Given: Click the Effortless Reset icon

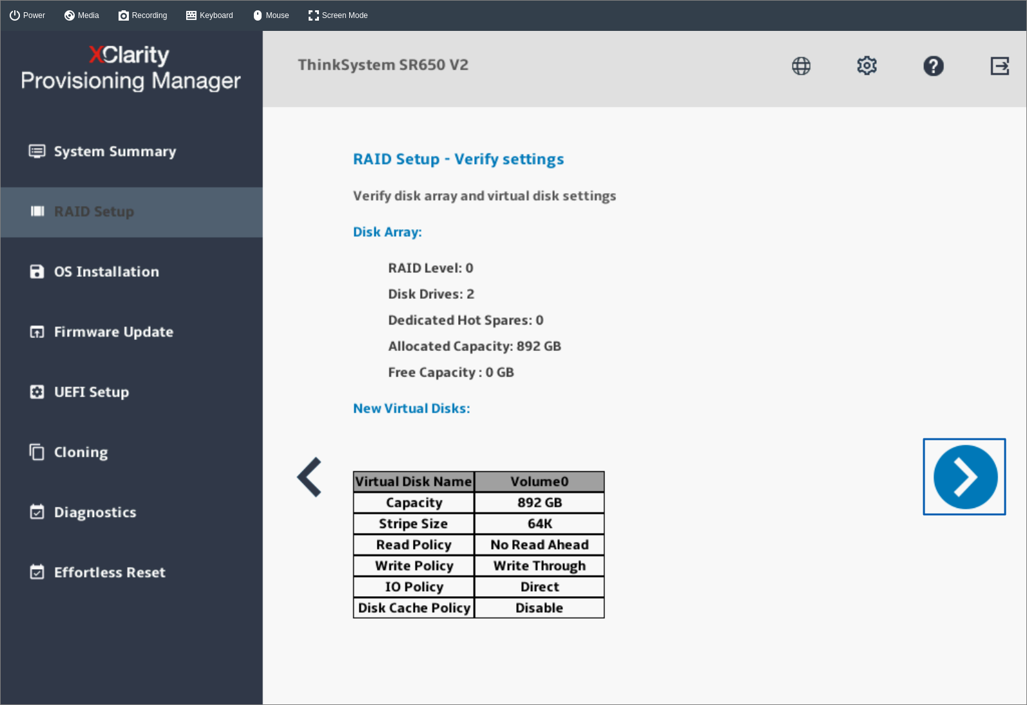Looking at the screenshot, I should point(37,572).
